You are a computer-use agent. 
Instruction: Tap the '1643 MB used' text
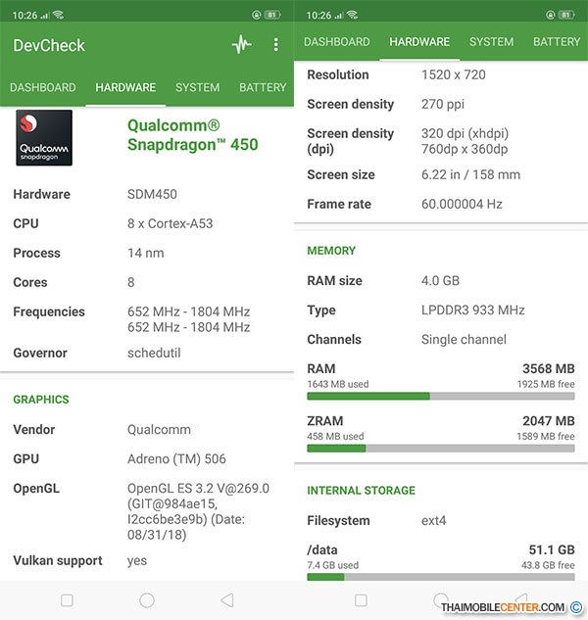pyautogui.click(x=337, y=384)
